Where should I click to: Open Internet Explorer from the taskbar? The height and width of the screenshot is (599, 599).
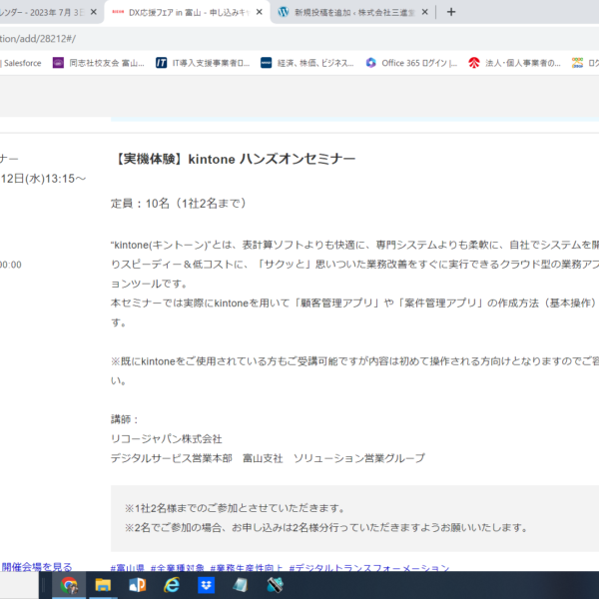click(172, 585)
